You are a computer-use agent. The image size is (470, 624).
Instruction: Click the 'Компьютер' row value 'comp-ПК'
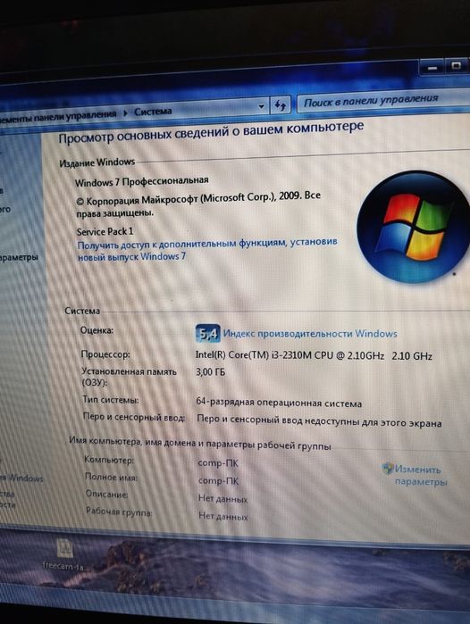218,463
